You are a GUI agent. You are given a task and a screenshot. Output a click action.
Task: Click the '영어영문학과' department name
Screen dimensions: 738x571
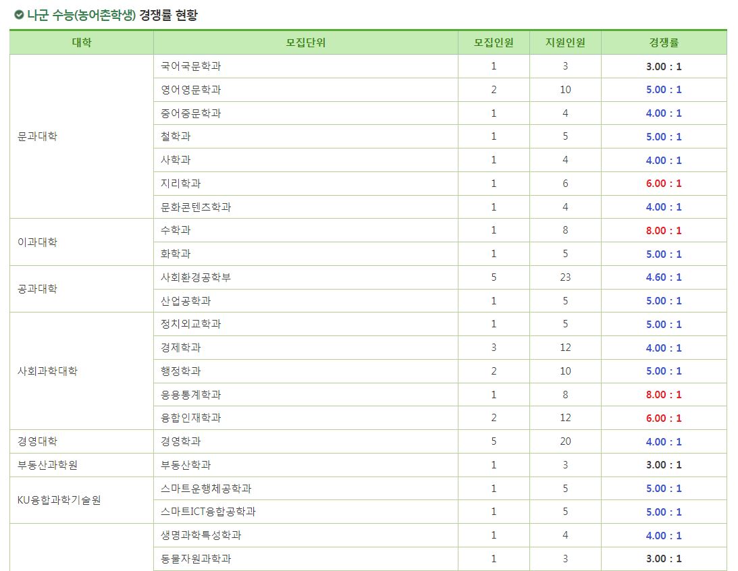coord(190,89)
